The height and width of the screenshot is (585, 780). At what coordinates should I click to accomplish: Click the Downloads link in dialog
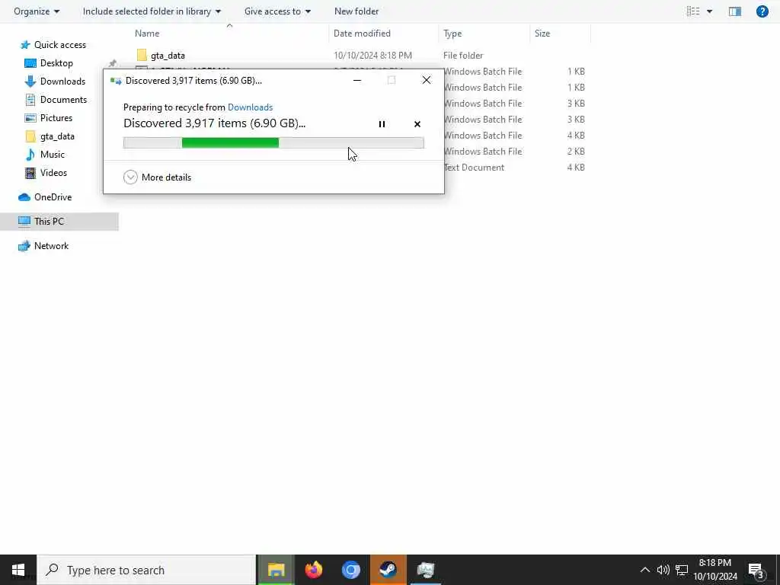250,107
